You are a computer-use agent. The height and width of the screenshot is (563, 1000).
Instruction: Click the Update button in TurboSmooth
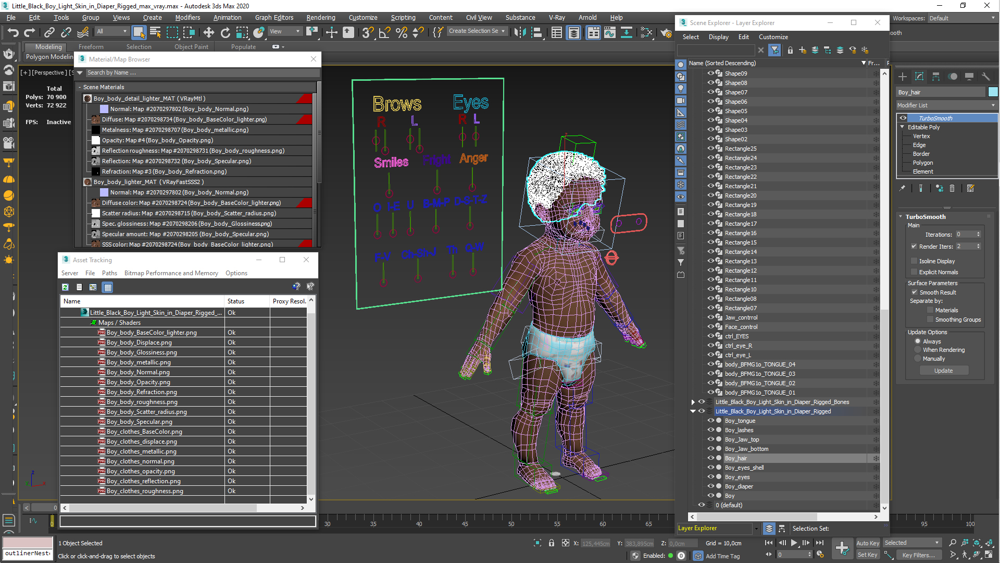click(943, 371)
